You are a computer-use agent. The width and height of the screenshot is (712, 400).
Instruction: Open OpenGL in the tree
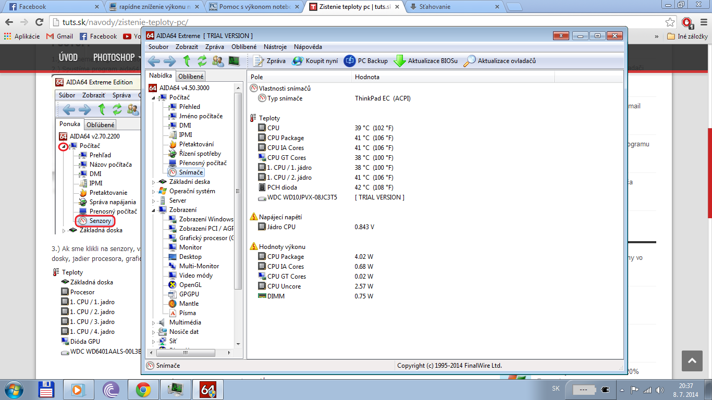(x=190, y=285)
